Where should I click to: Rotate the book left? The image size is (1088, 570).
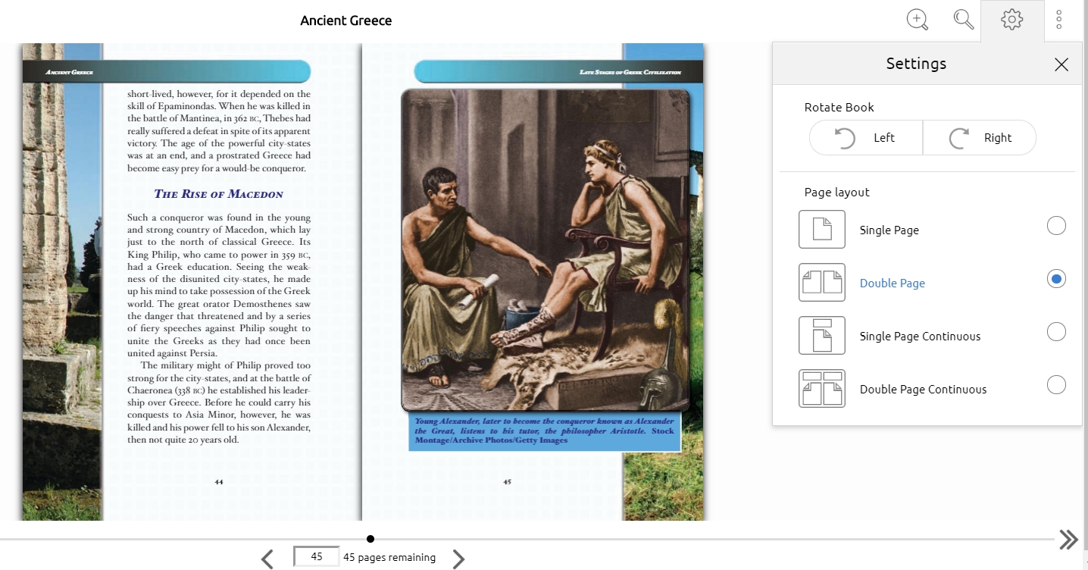coord(866,138)
